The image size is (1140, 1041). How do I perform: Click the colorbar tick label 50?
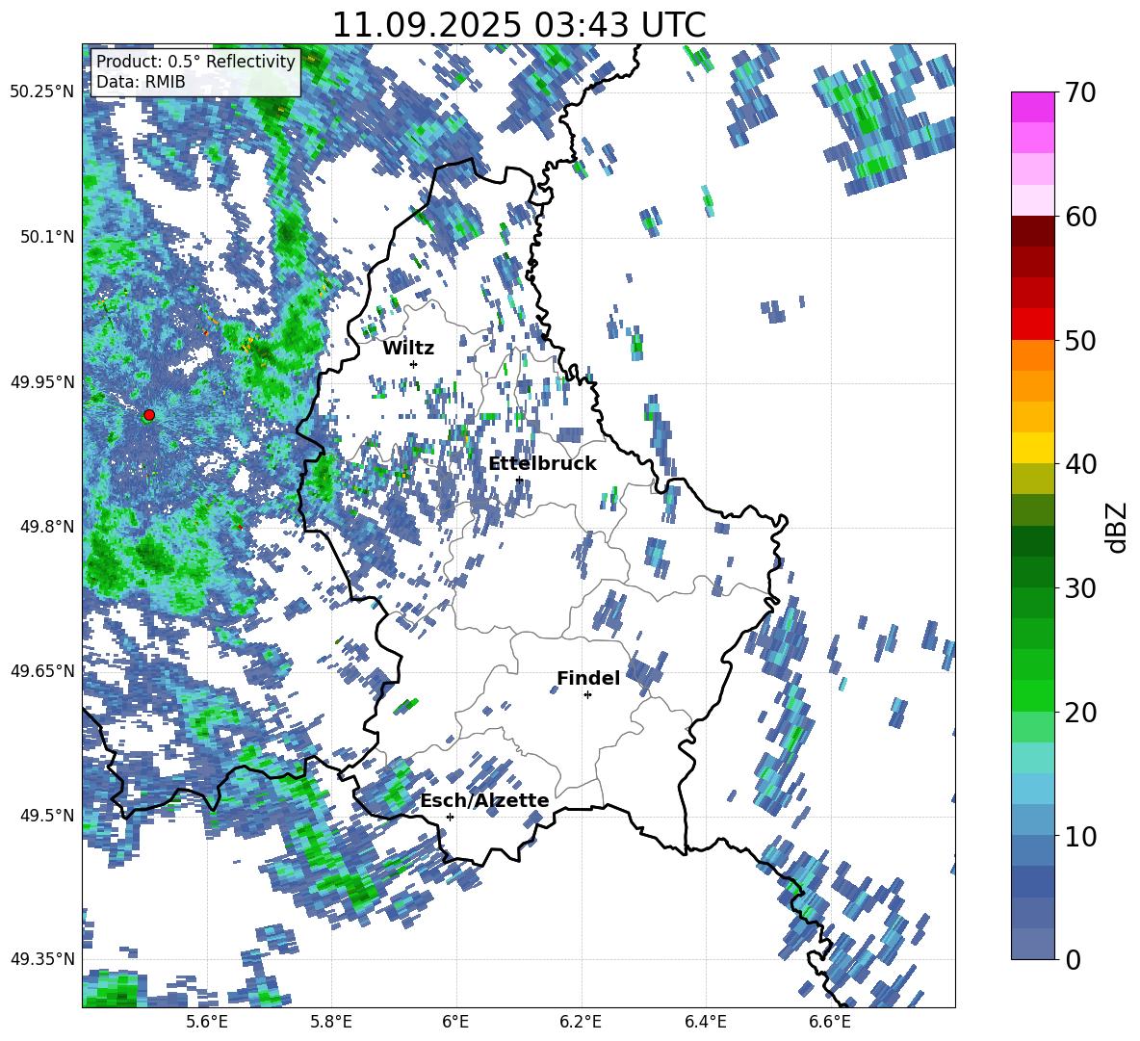pyautogui.click(x=1080, y=340)
